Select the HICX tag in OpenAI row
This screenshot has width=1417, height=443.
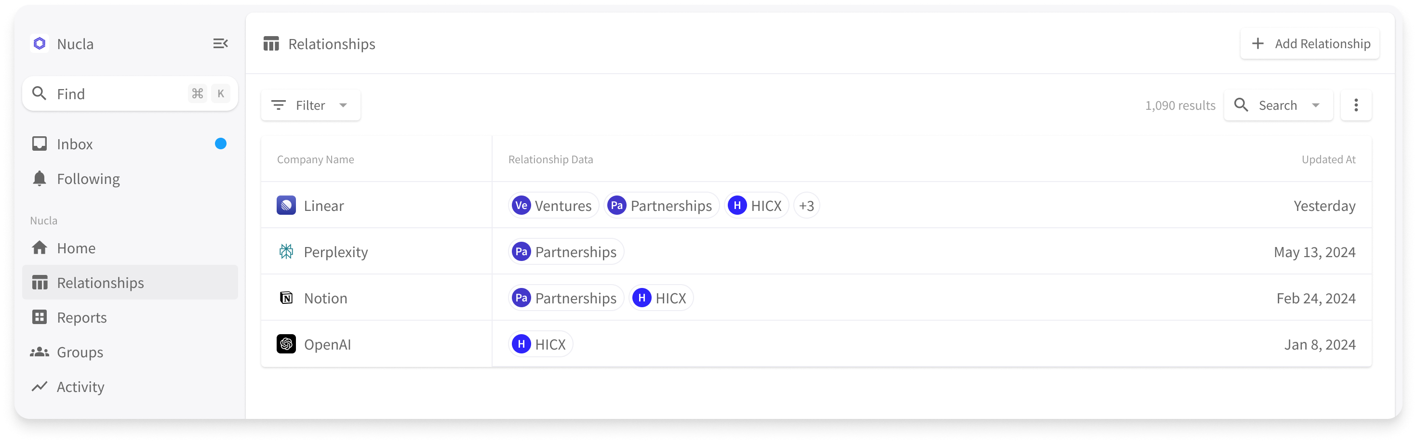tap(540, 344)
